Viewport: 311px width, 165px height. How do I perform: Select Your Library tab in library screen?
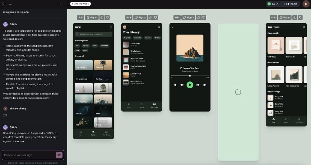coord(154,105)
